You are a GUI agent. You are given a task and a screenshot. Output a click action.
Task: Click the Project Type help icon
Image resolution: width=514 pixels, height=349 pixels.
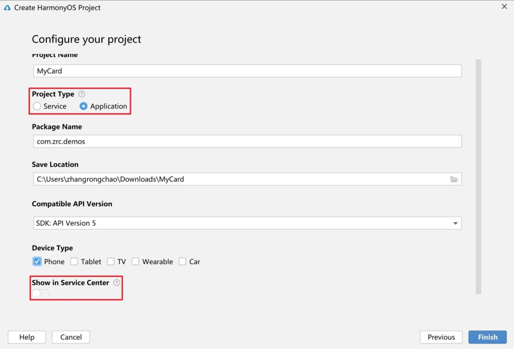[82, 94]
